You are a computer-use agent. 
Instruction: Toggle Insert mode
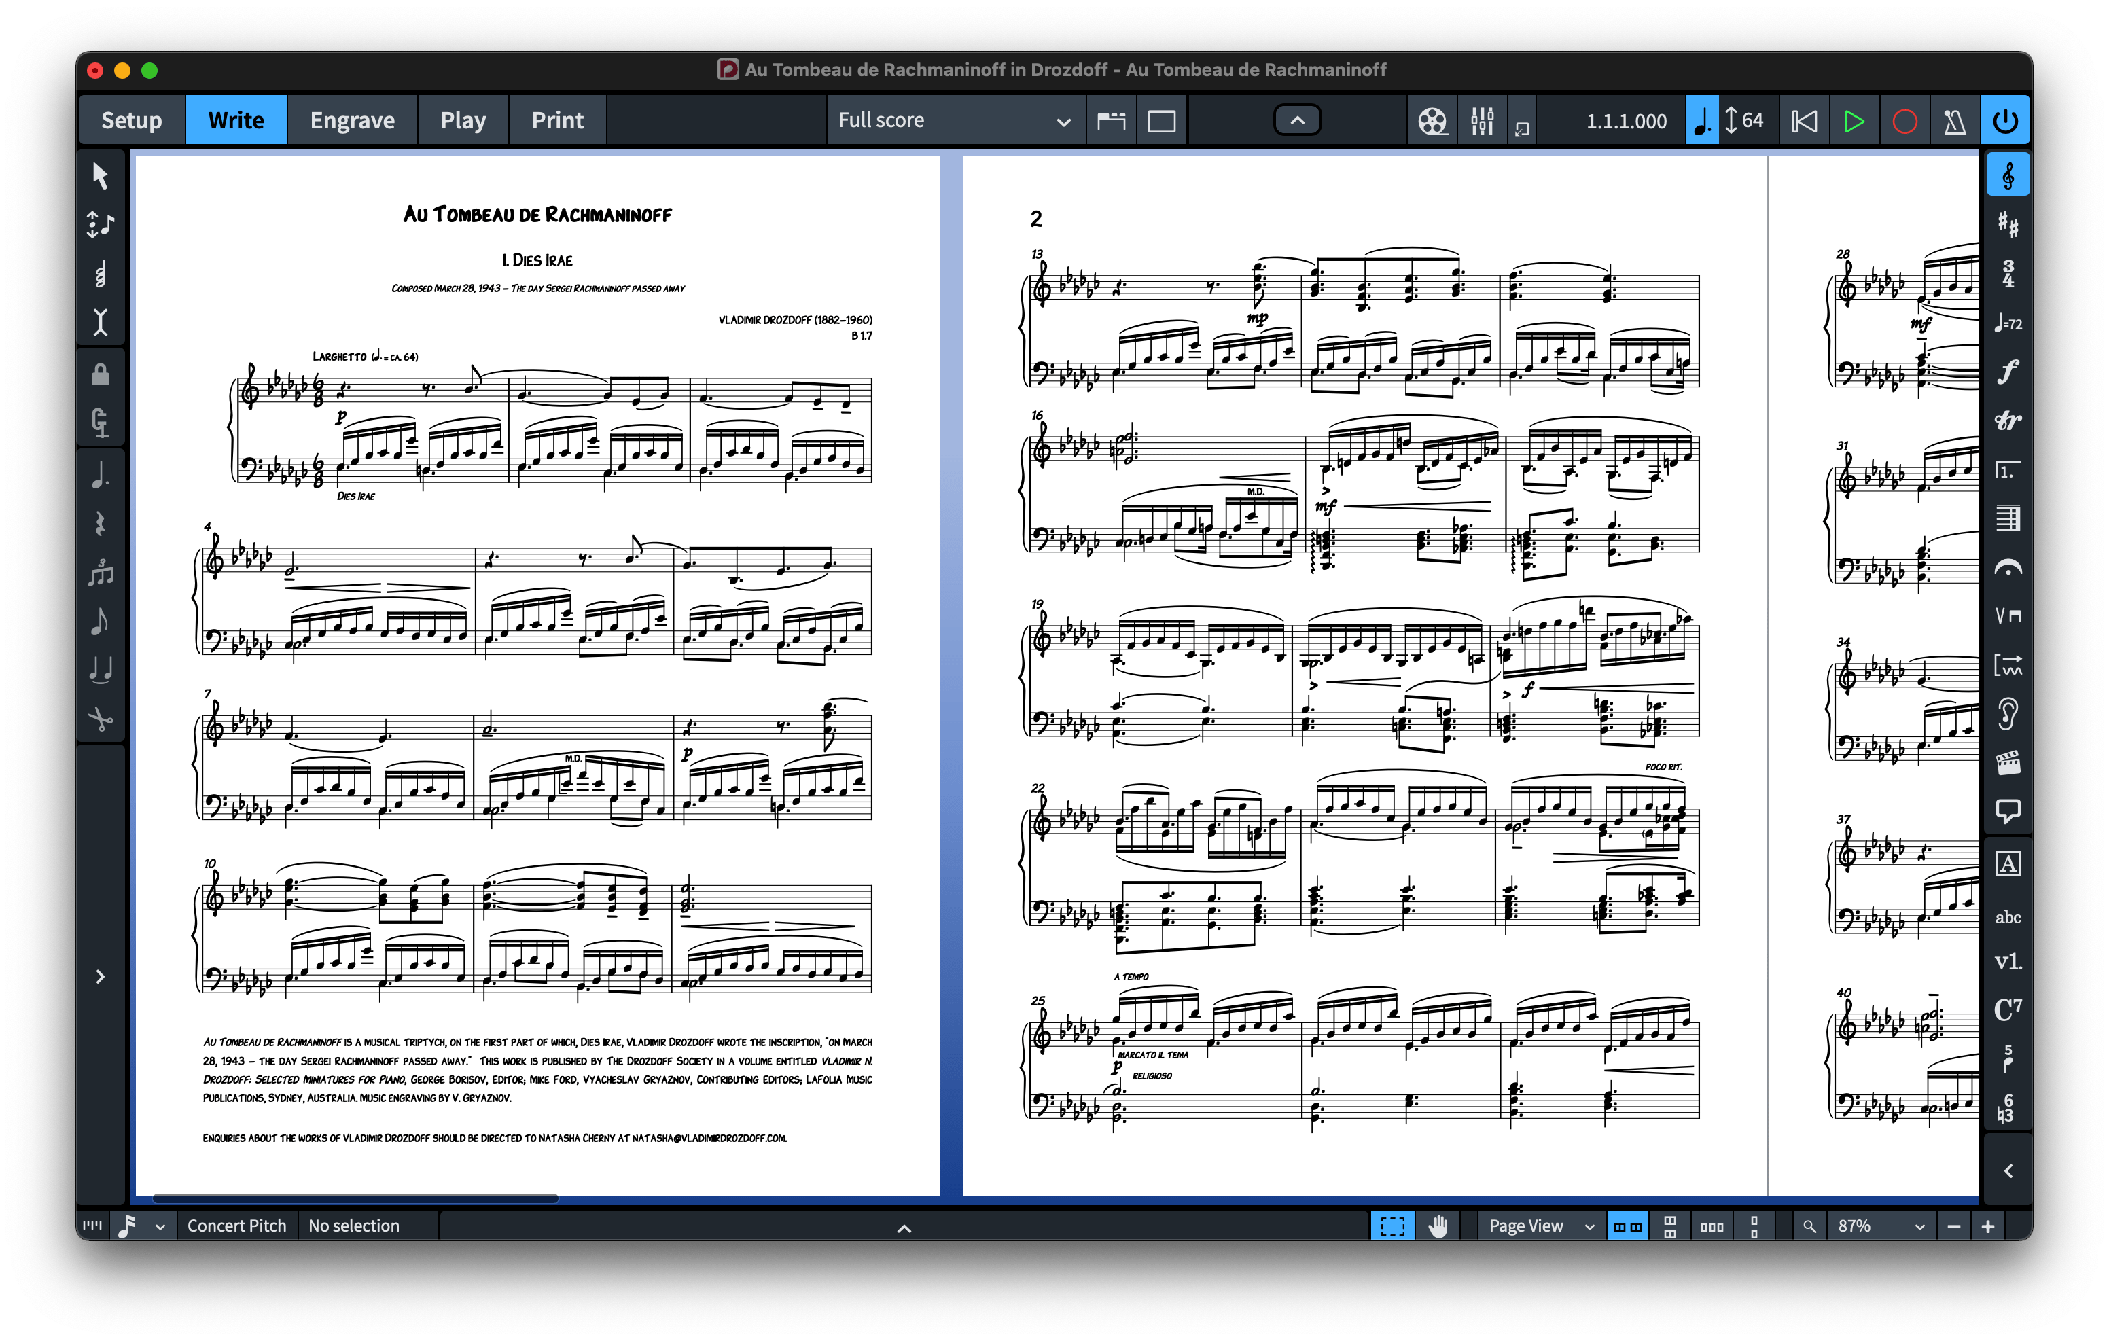[x=101, y=322]
